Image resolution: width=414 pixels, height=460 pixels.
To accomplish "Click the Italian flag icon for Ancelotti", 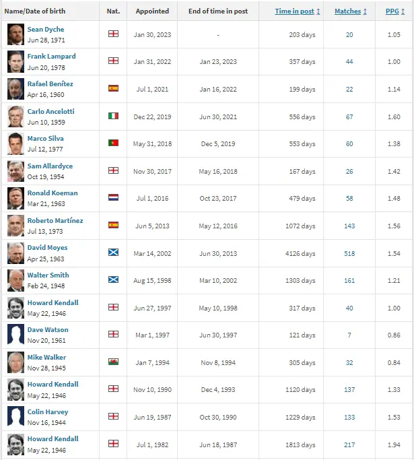I will [113, 117].
